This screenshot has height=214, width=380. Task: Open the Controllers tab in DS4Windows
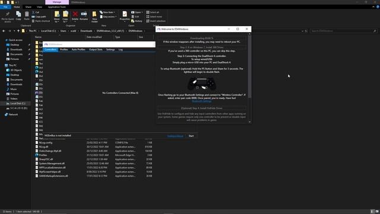point(50,49)
